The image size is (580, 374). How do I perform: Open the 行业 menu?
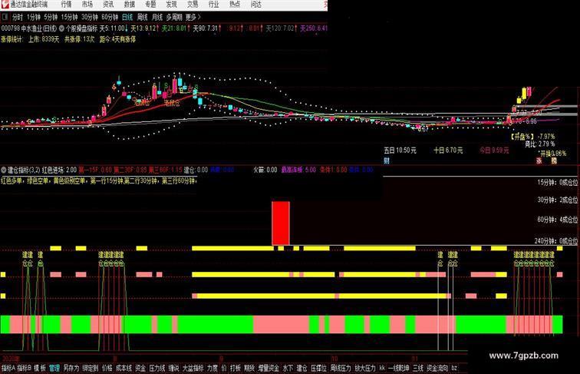coord(214,5)
